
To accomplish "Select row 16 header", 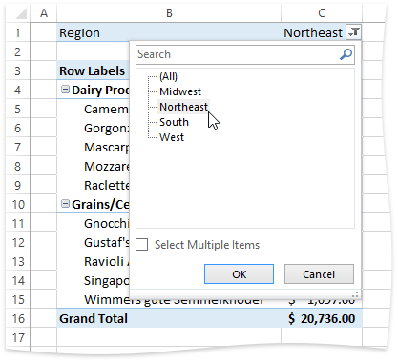I will [18, 318].
